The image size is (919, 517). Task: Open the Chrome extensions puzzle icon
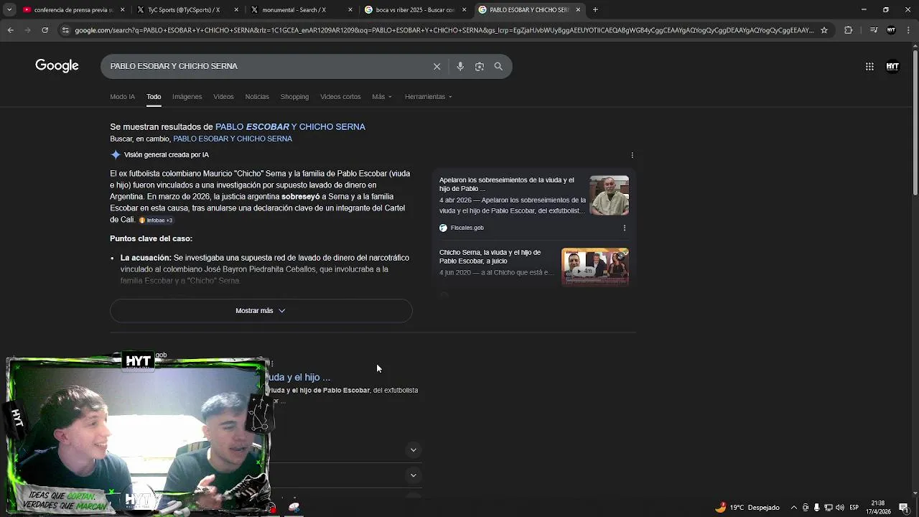[848, 30]
